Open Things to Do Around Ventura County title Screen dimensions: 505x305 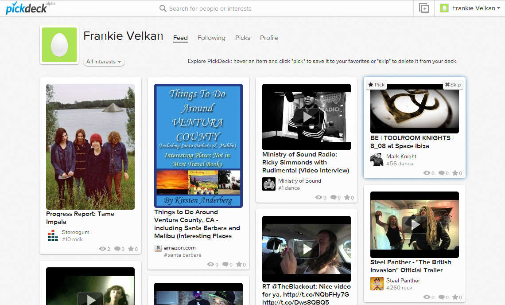(197, 224)
